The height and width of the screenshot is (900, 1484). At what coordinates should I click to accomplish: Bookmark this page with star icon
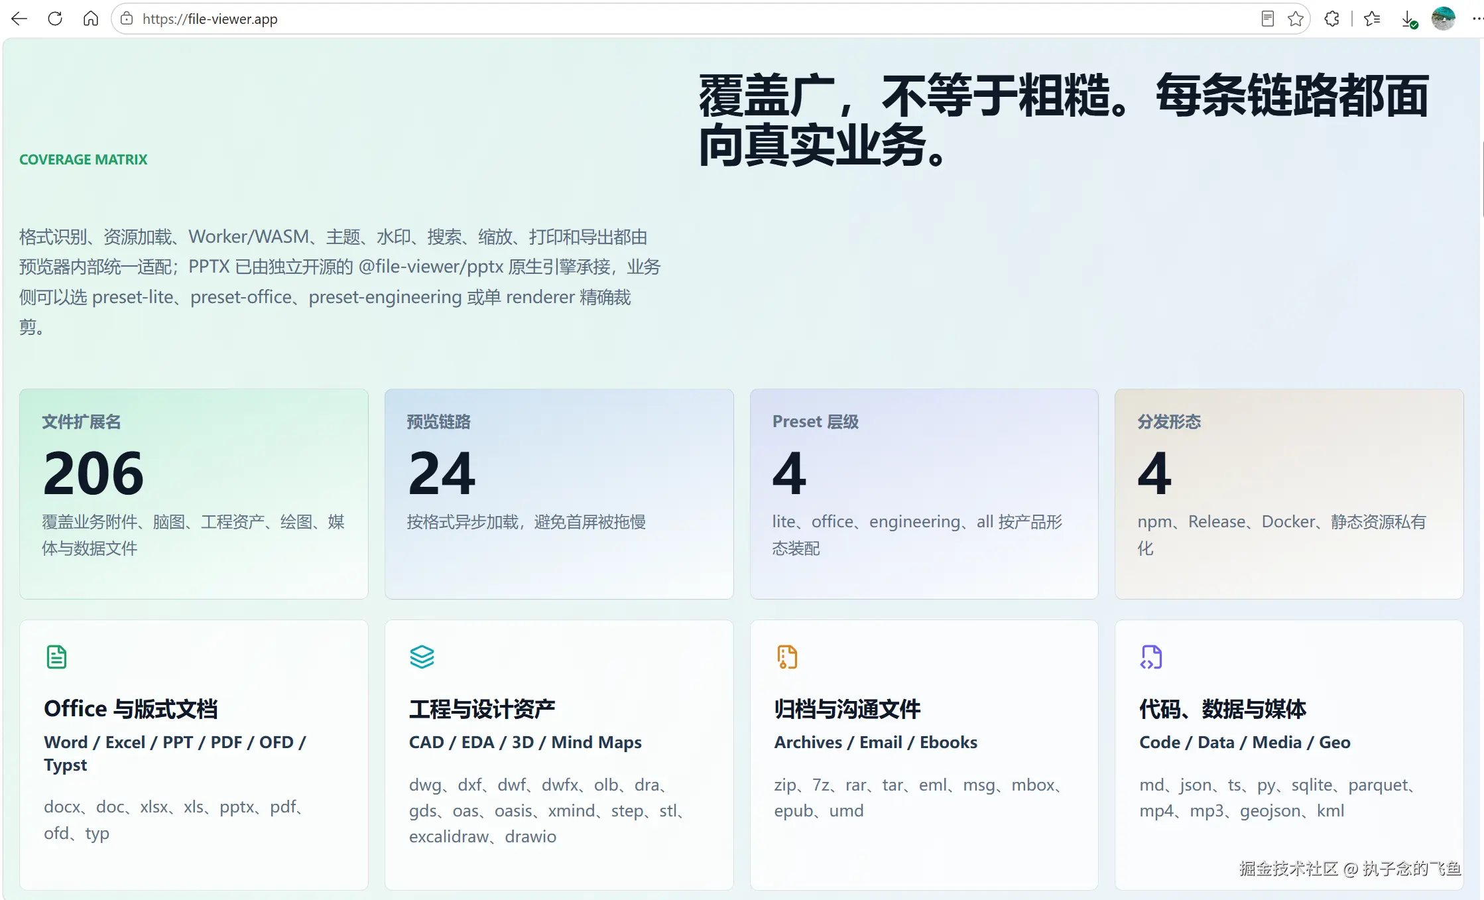coord(1295,19)
